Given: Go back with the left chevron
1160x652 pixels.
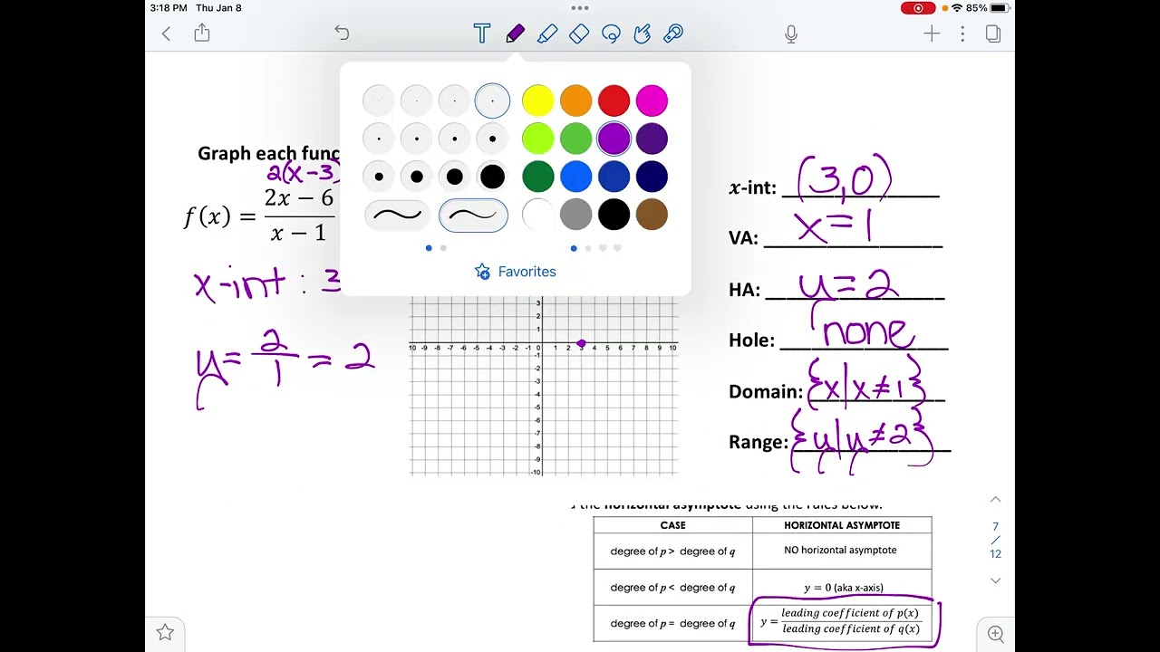Looking at the screenshot, I should [166, 34].
